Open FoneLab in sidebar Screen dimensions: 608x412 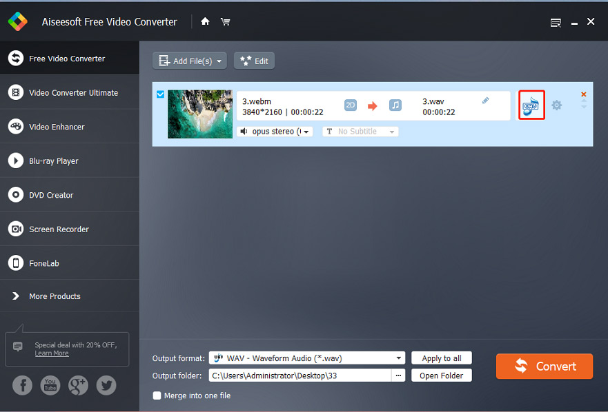pos(70,263)
